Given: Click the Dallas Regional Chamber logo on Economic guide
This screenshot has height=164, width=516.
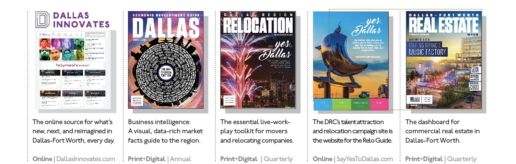Looking at the screenshot, I should pos(137,101).
